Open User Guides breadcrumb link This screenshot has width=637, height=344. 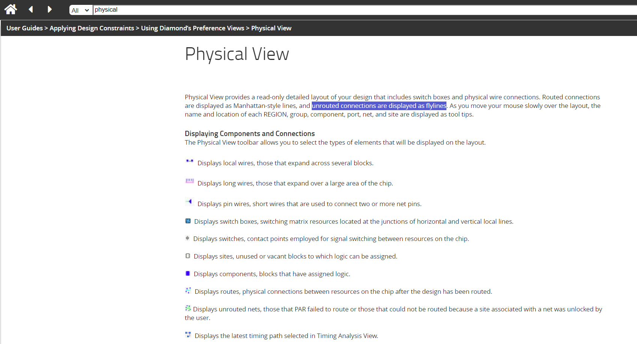(25, 28)
